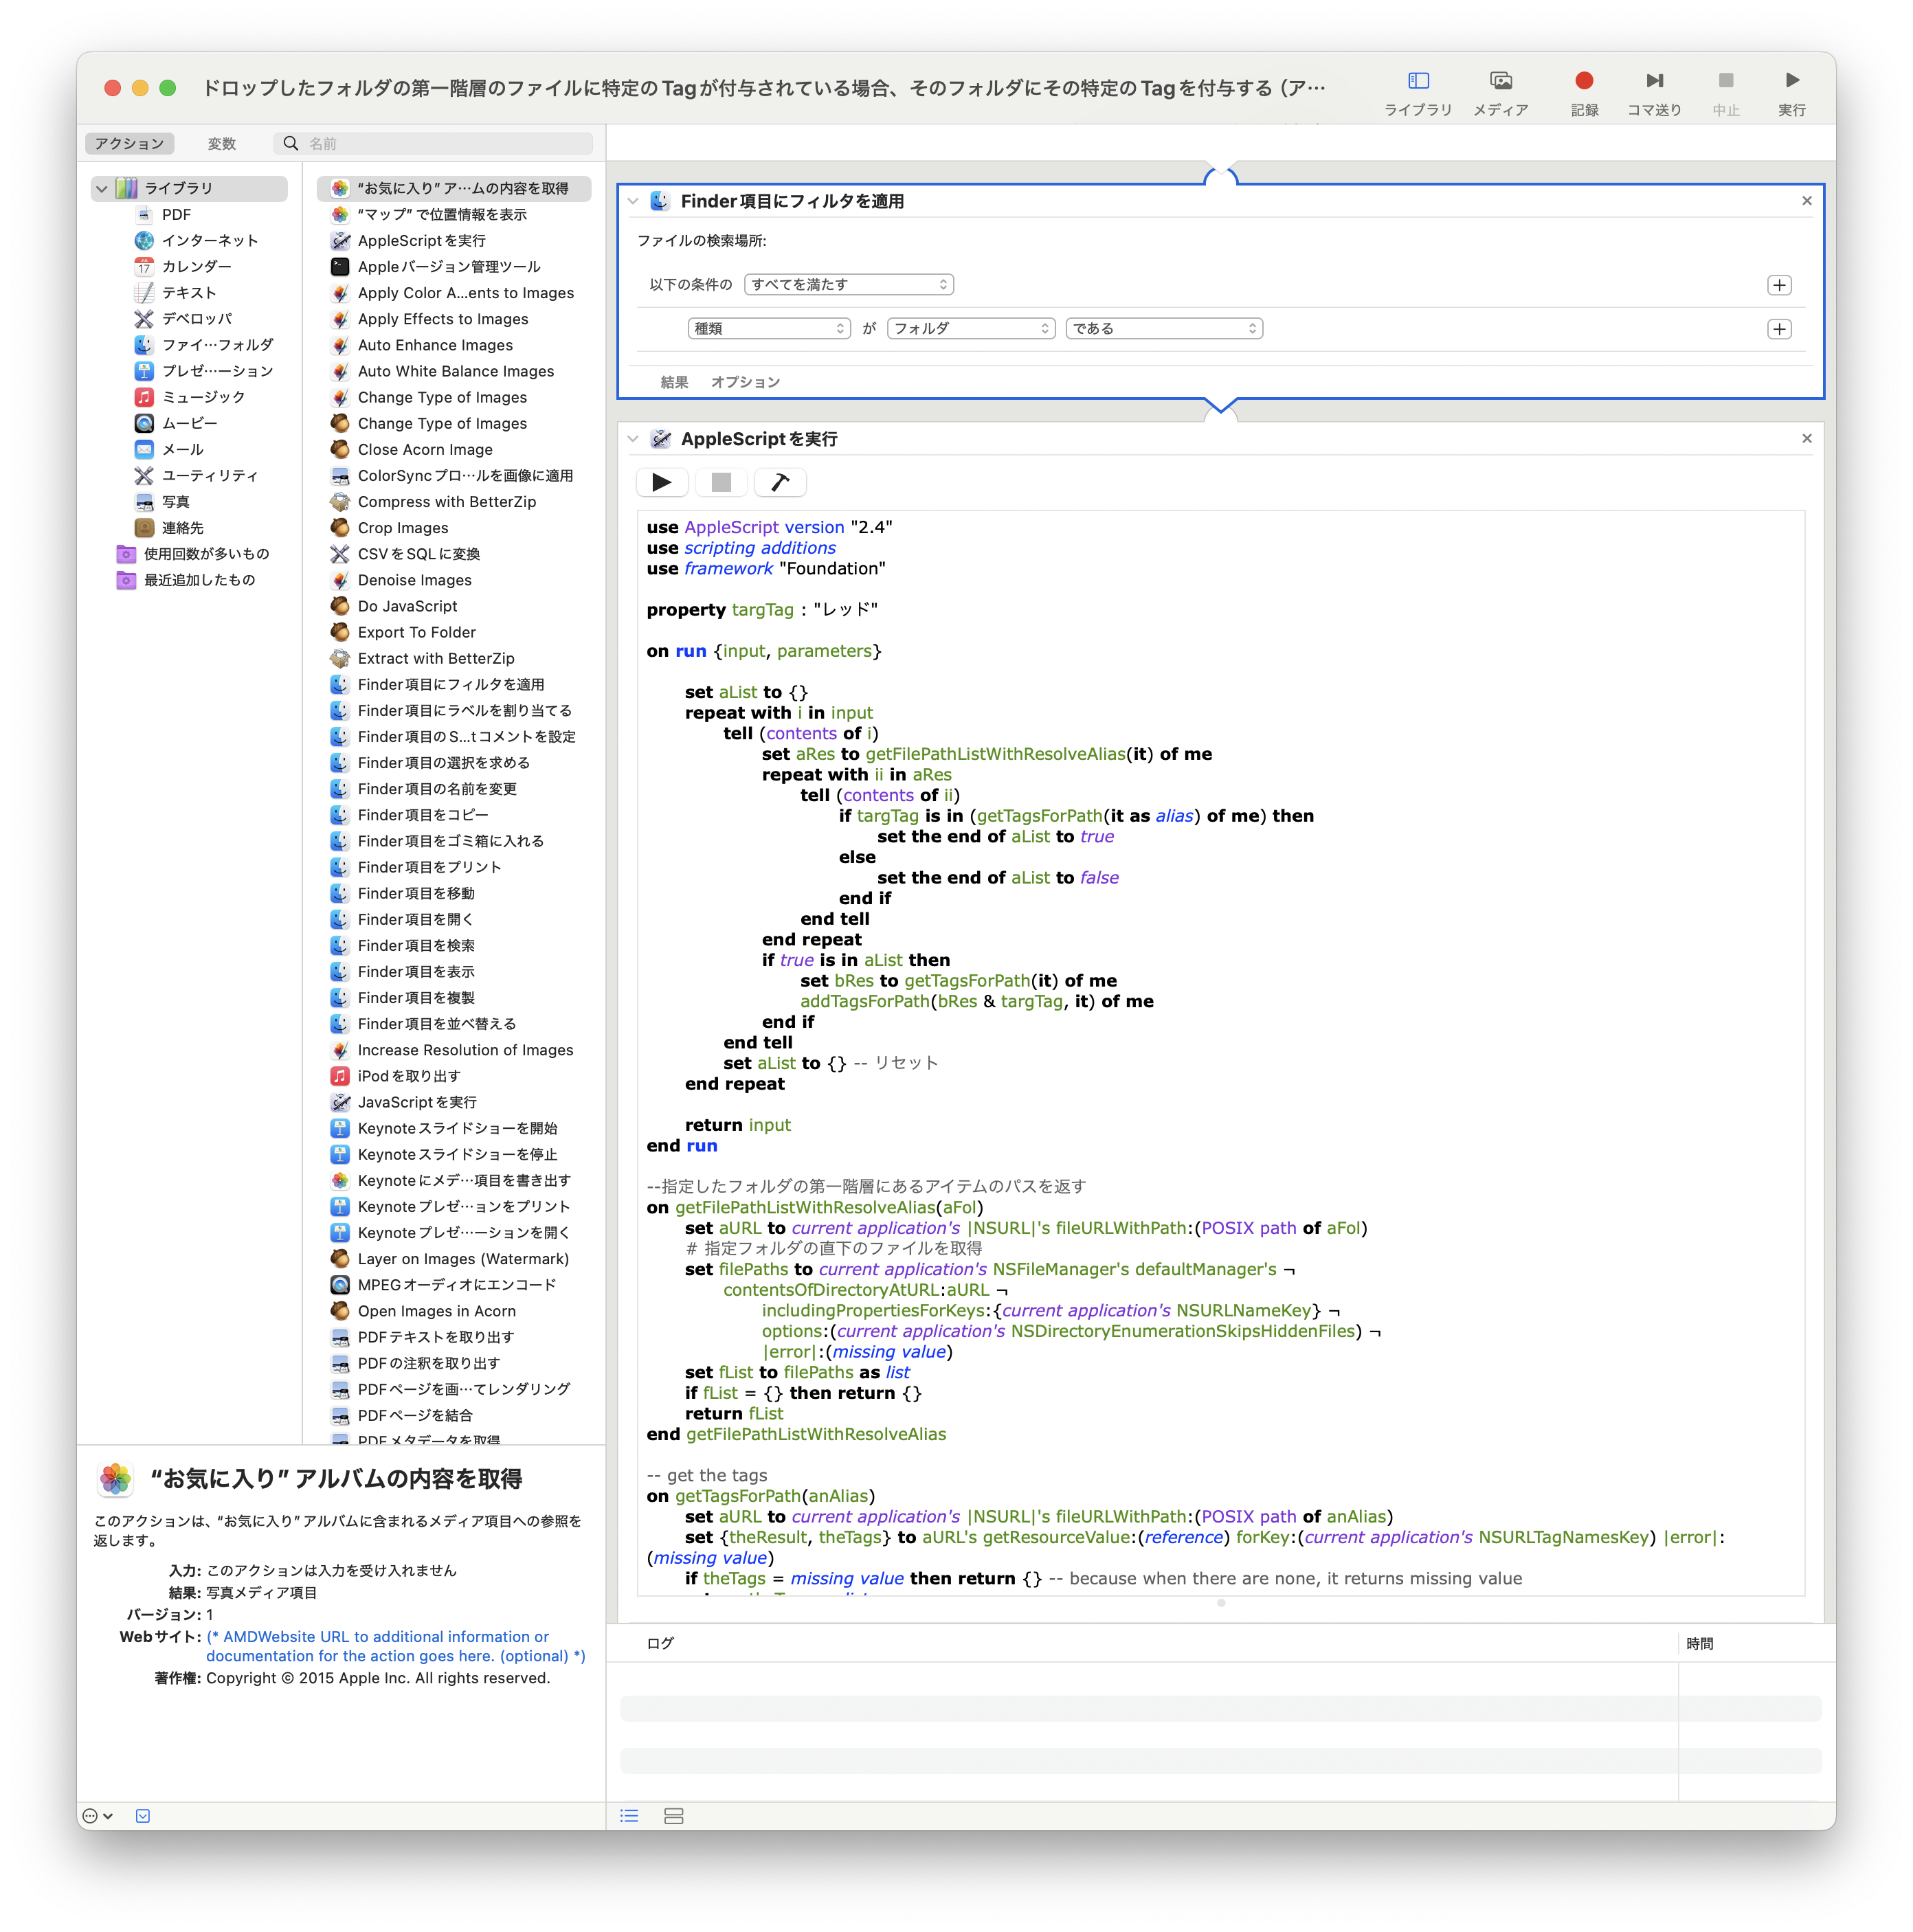1913x1932 pixels.
Task: Click the ライブラリ toolbar icon
Action: (x=1418, y=81)
